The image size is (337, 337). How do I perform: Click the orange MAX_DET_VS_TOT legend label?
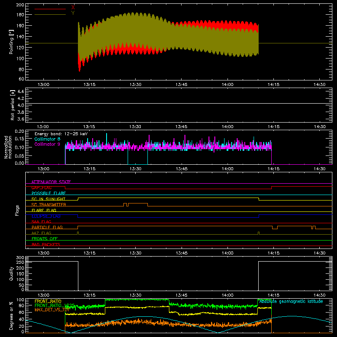tap(52, 310)
